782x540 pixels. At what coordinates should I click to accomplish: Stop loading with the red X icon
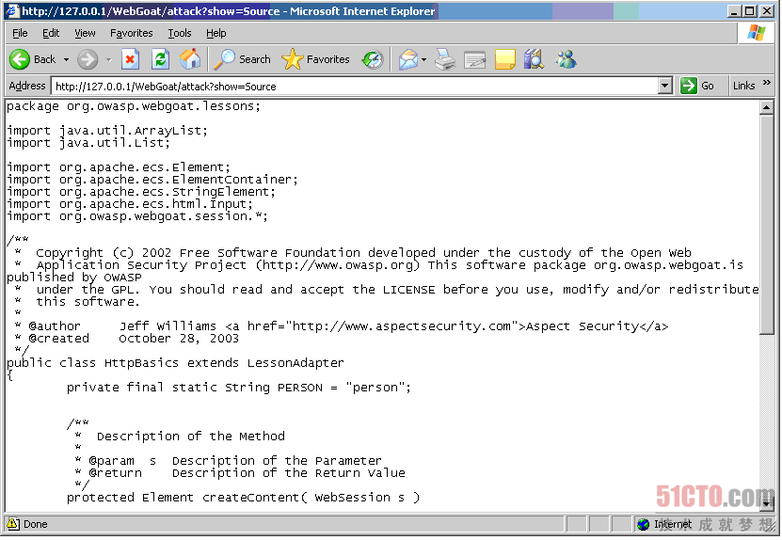point(130,60)
